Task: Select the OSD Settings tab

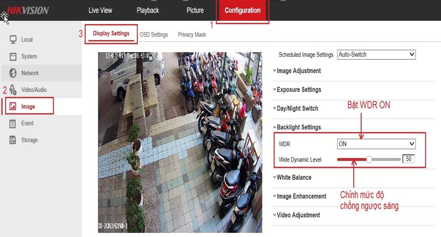Action: click(154, 35)
